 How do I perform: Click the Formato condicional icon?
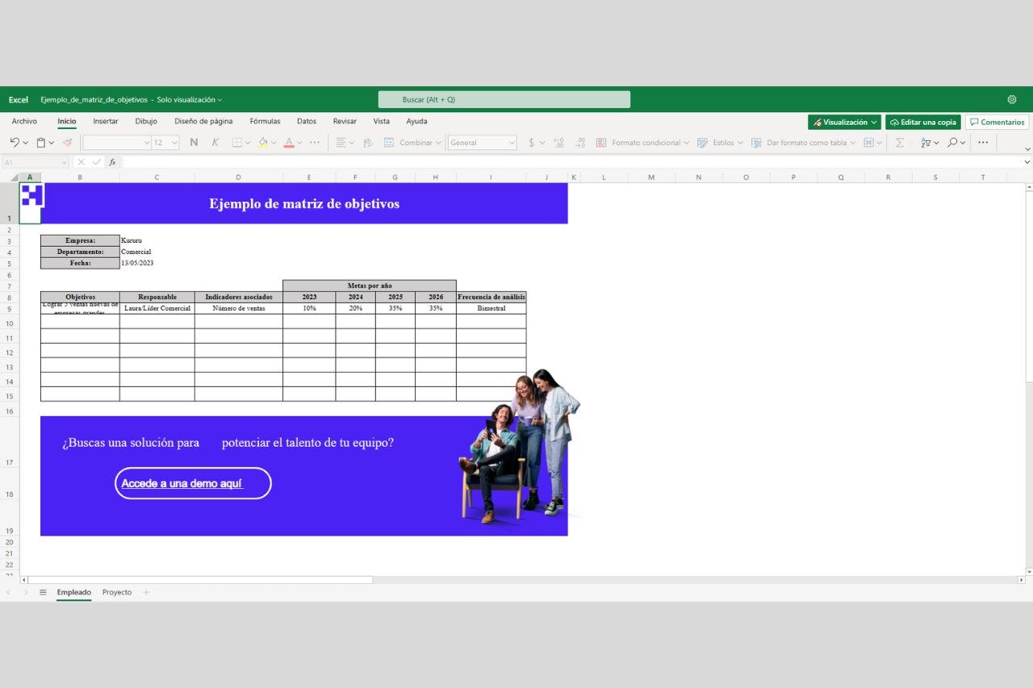[600, 143]
